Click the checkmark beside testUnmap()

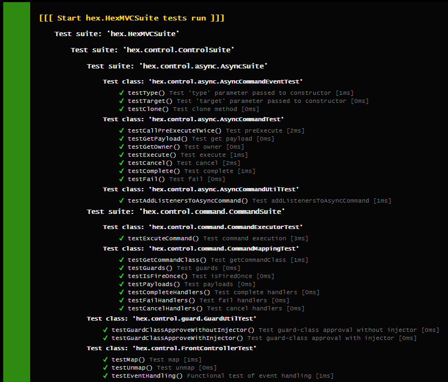point(106,367)
